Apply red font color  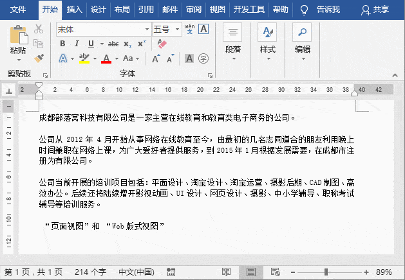(x=106, y=58)
